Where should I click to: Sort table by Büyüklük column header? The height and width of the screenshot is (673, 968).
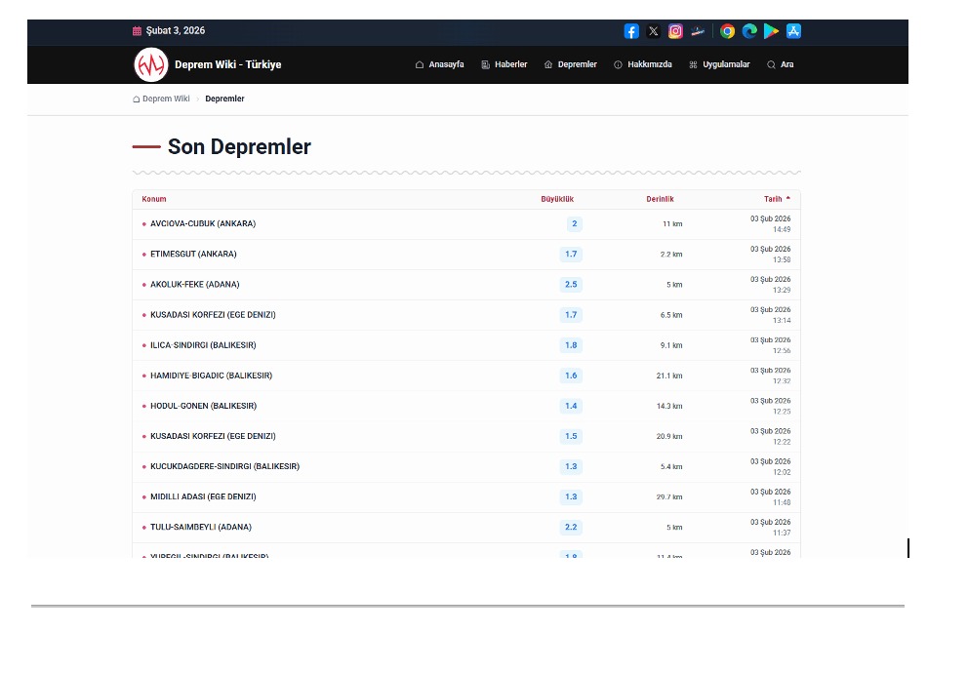point(557,199)
